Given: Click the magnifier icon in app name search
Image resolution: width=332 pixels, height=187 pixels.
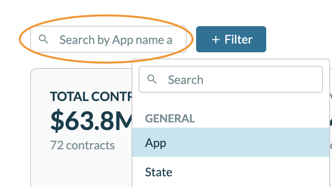Looking at the screenshot, I should tap(44, 39).
